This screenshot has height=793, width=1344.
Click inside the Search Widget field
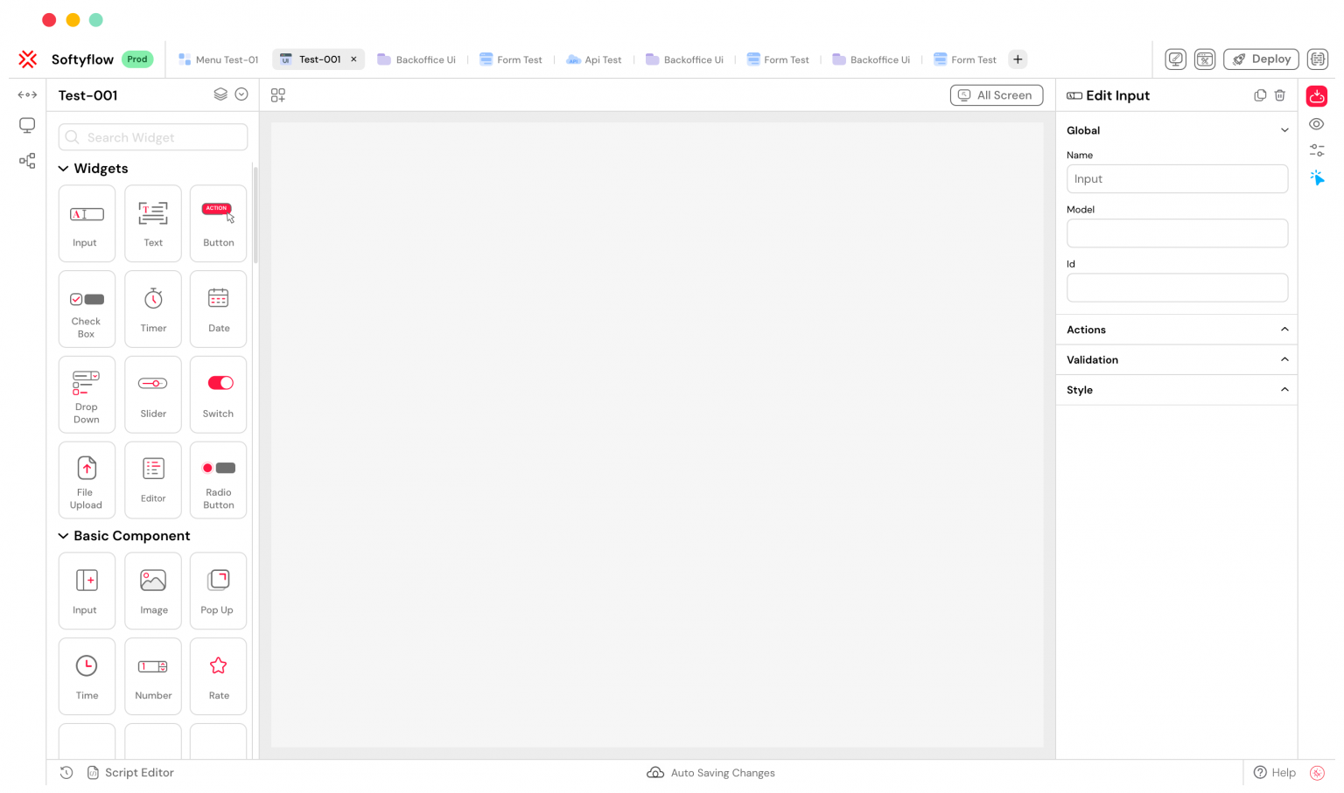coord(152,137)
